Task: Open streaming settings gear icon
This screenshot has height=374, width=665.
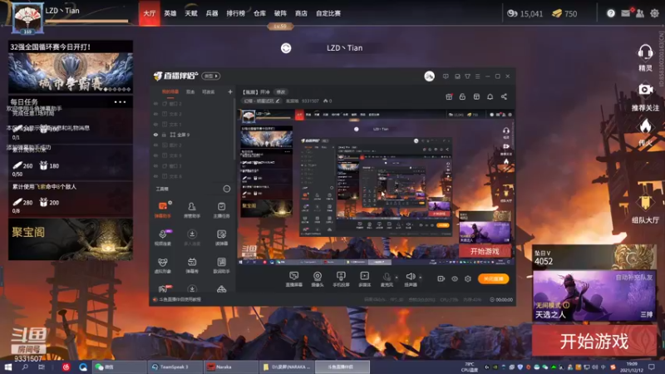Action: click(468, 278)
